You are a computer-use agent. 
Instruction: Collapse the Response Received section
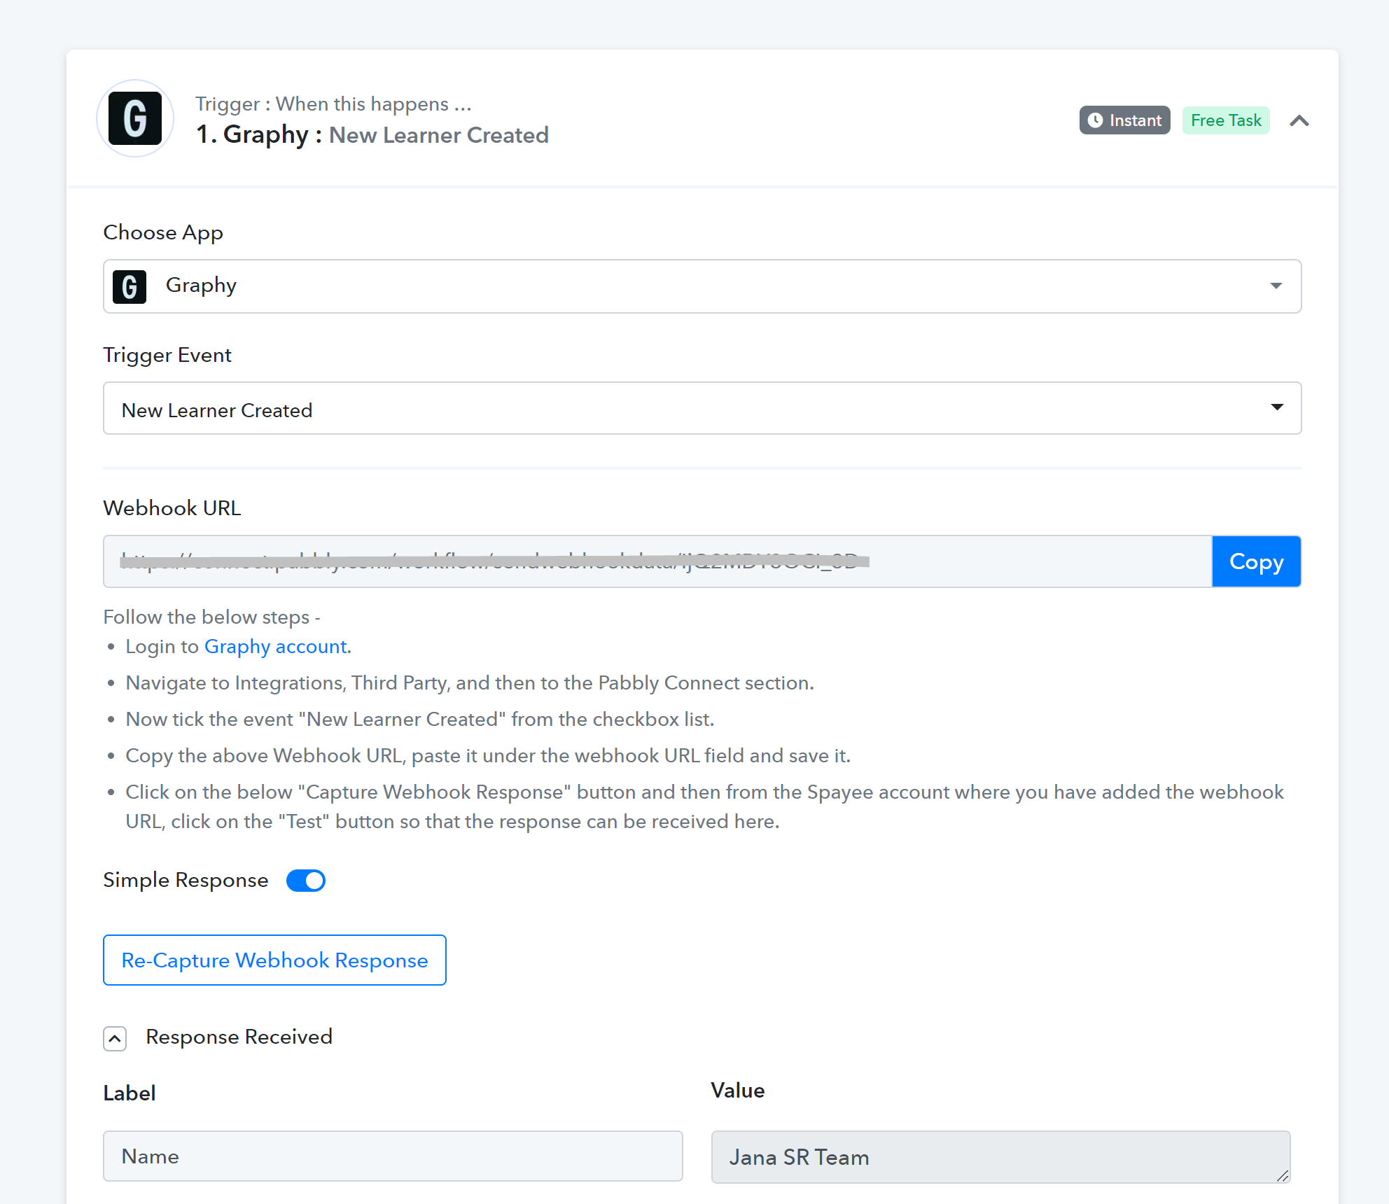click(x=115, y=1039)
